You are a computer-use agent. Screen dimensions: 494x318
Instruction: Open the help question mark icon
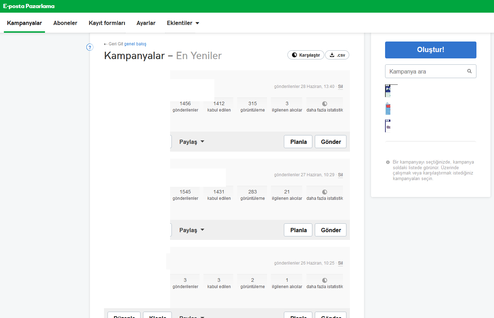click(x=90, y=47)
